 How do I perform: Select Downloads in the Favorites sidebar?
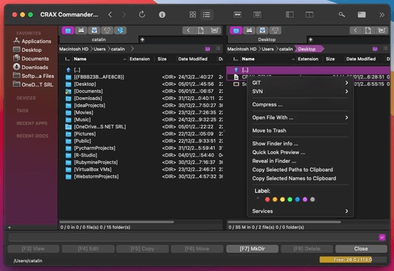coord(34,67)
